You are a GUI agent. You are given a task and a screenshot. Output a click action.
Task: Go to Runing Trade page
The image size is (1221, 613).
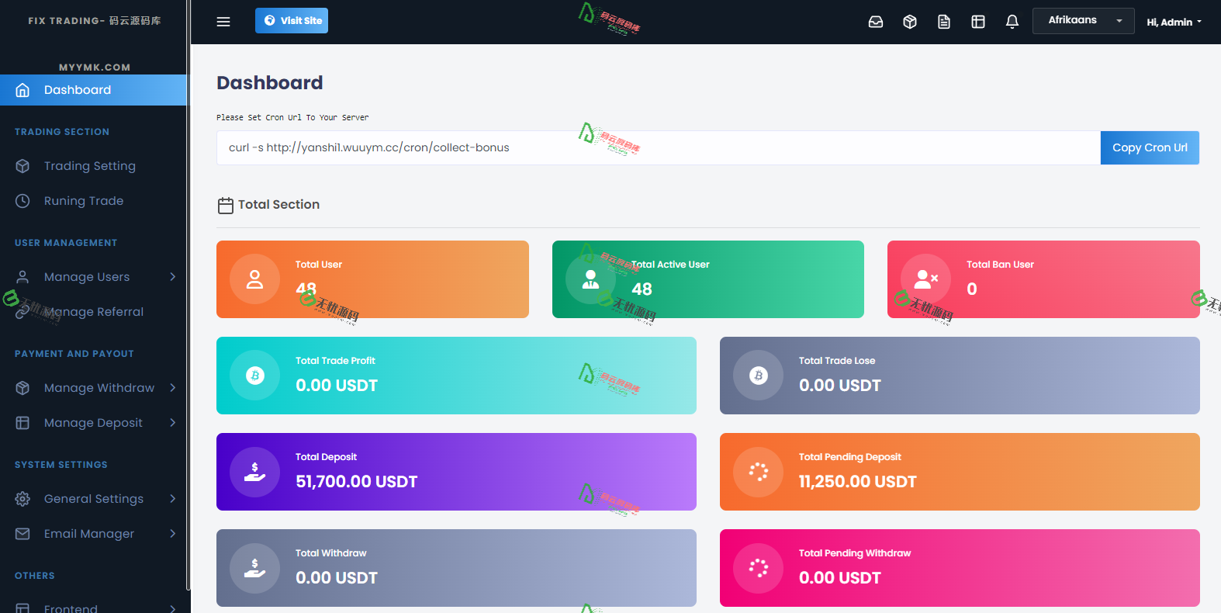(x=84, y=201)
